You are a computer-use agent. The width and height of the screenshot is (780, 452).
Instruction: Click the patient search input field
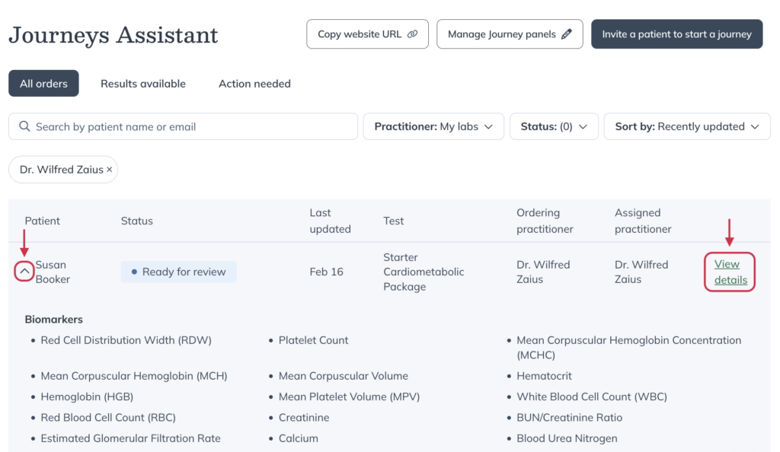point(183,126)
